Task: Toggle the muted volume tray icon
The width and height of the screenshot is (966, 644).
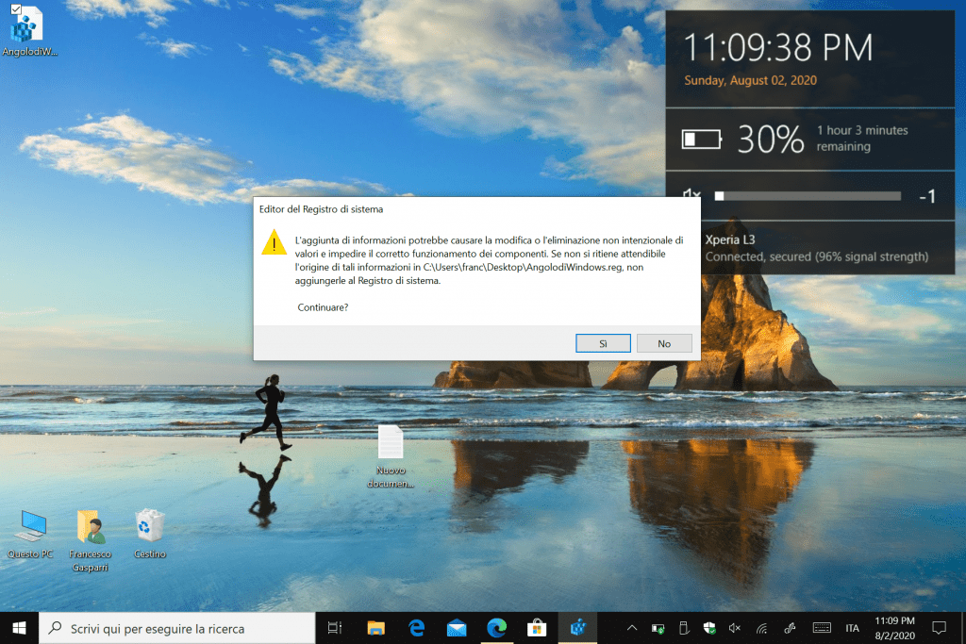Action: click(735, 628)
